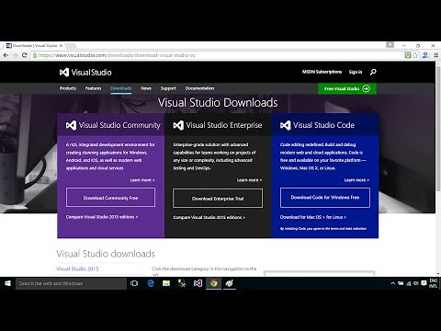
Task: Click the Visual Studio Enterprise card logo
Action: (178, 125)
